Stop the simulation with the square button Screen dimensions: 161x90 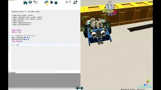coord(56,3)
